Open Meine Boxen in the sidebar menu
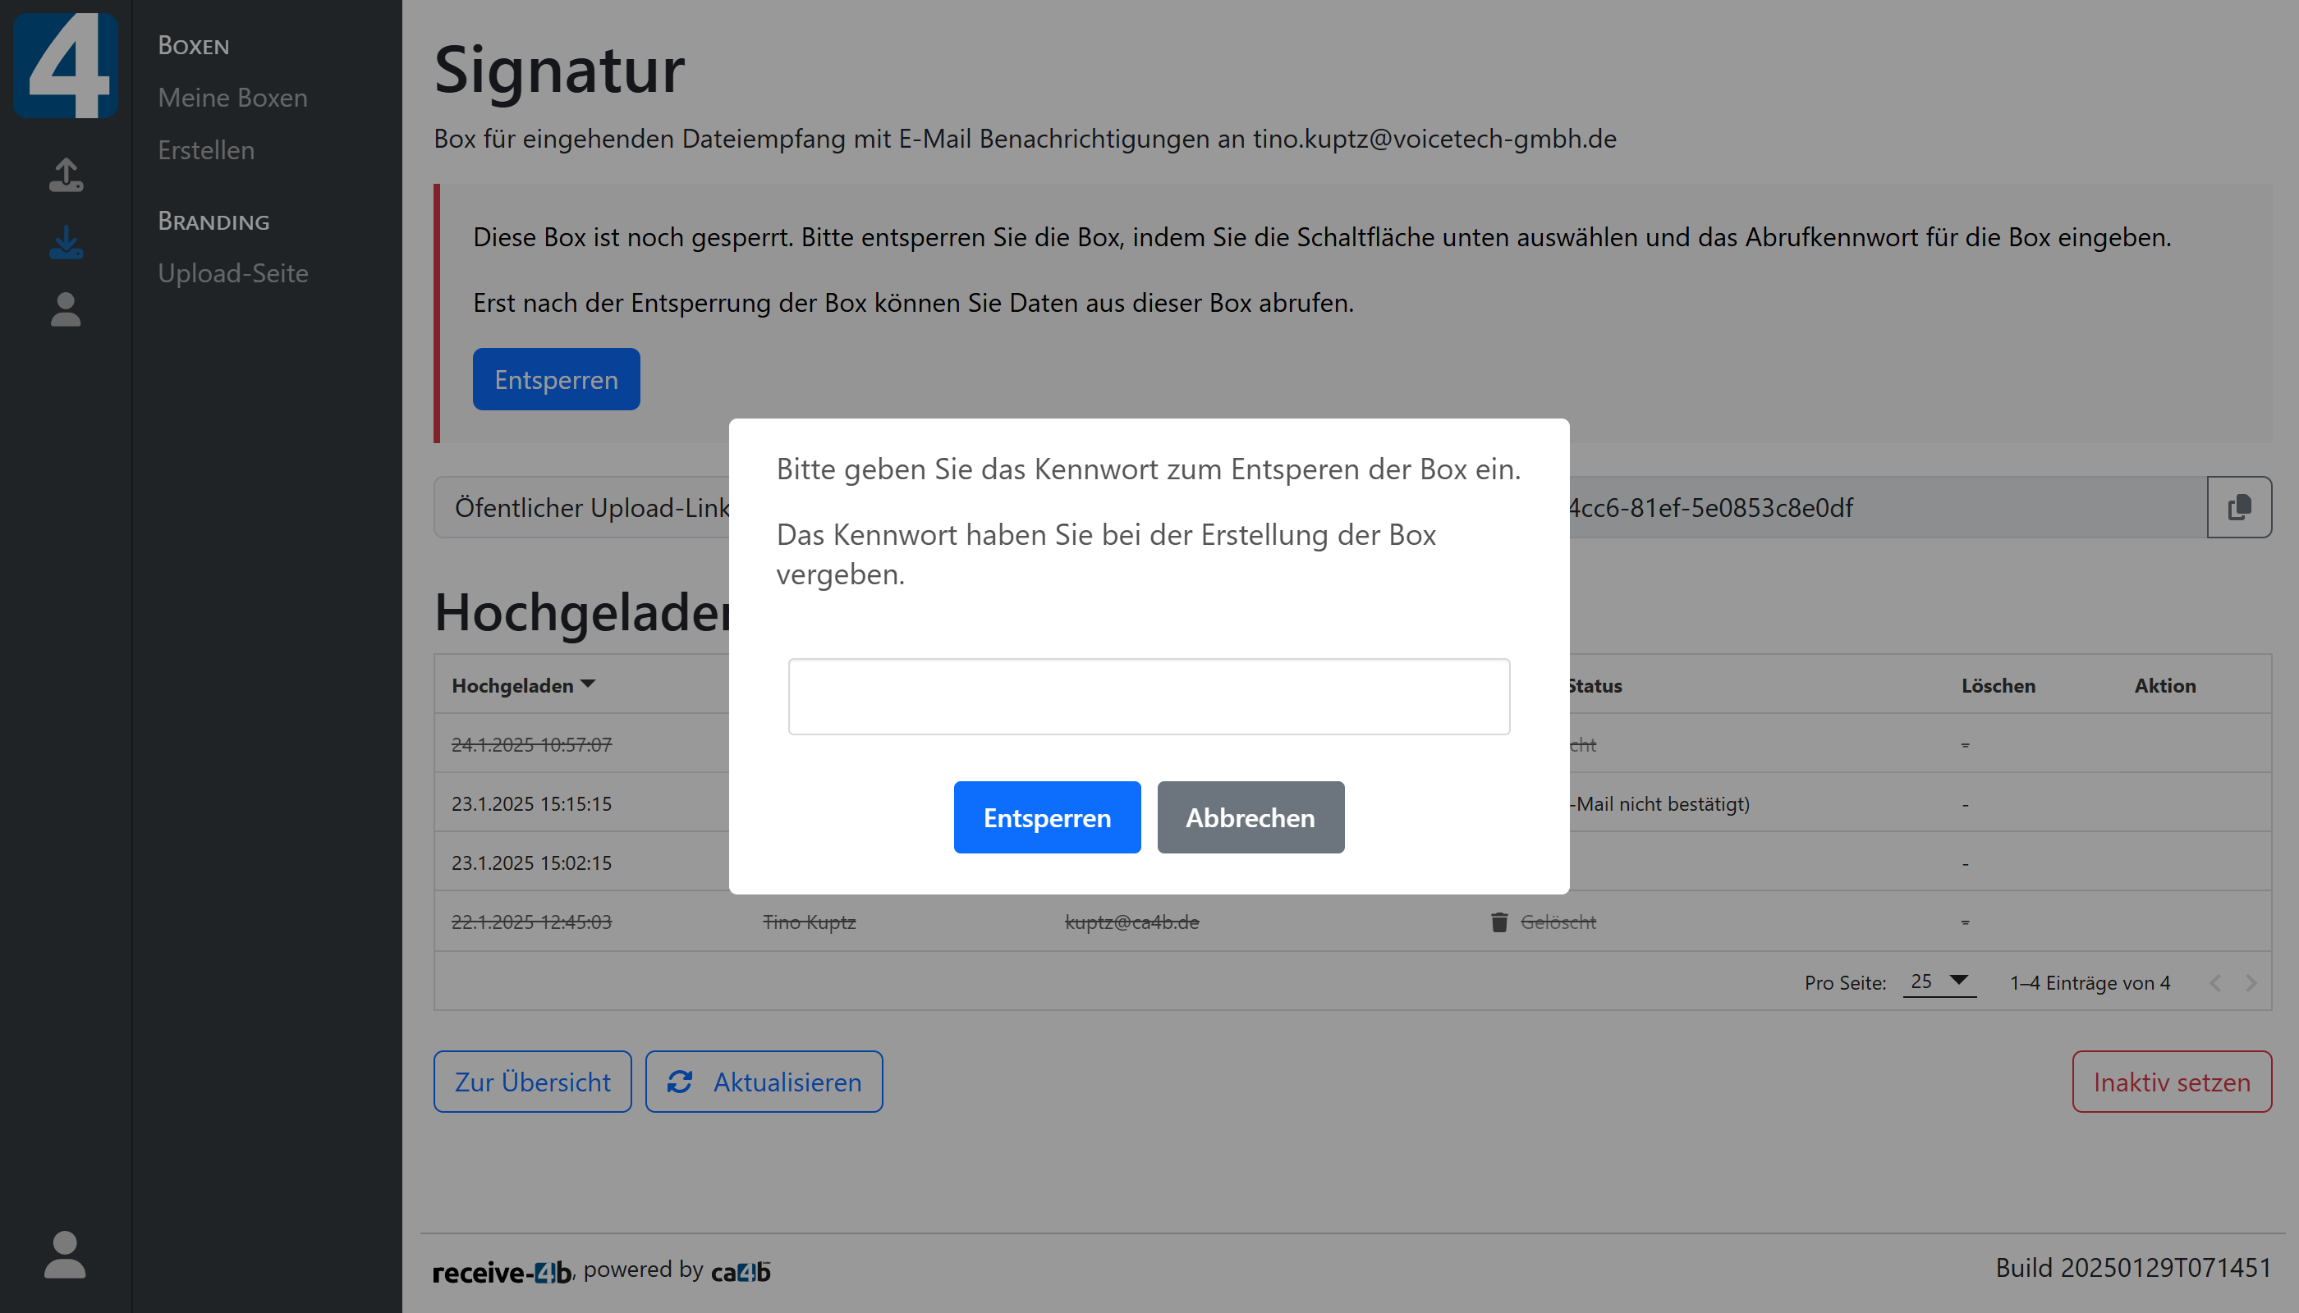2299x1313 pixels. pos(232,97)
